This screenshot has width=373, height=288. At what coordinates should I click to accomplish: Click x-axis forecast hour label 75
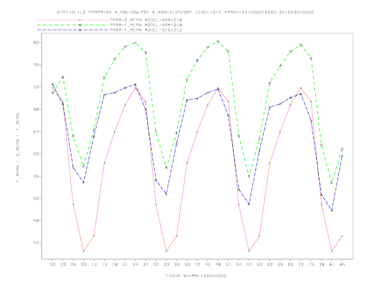click(311, 264)
